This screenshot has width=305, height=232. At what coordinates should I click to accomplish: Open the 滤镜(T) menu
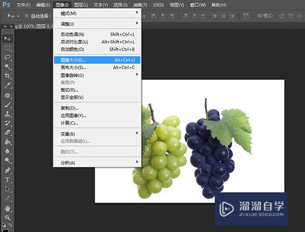click(140, 5)
